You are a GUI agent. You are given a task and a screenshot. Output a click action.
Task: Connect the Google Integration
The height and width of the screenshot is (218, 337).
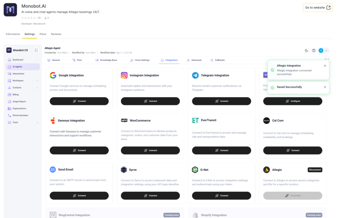[x=79, y=101]
